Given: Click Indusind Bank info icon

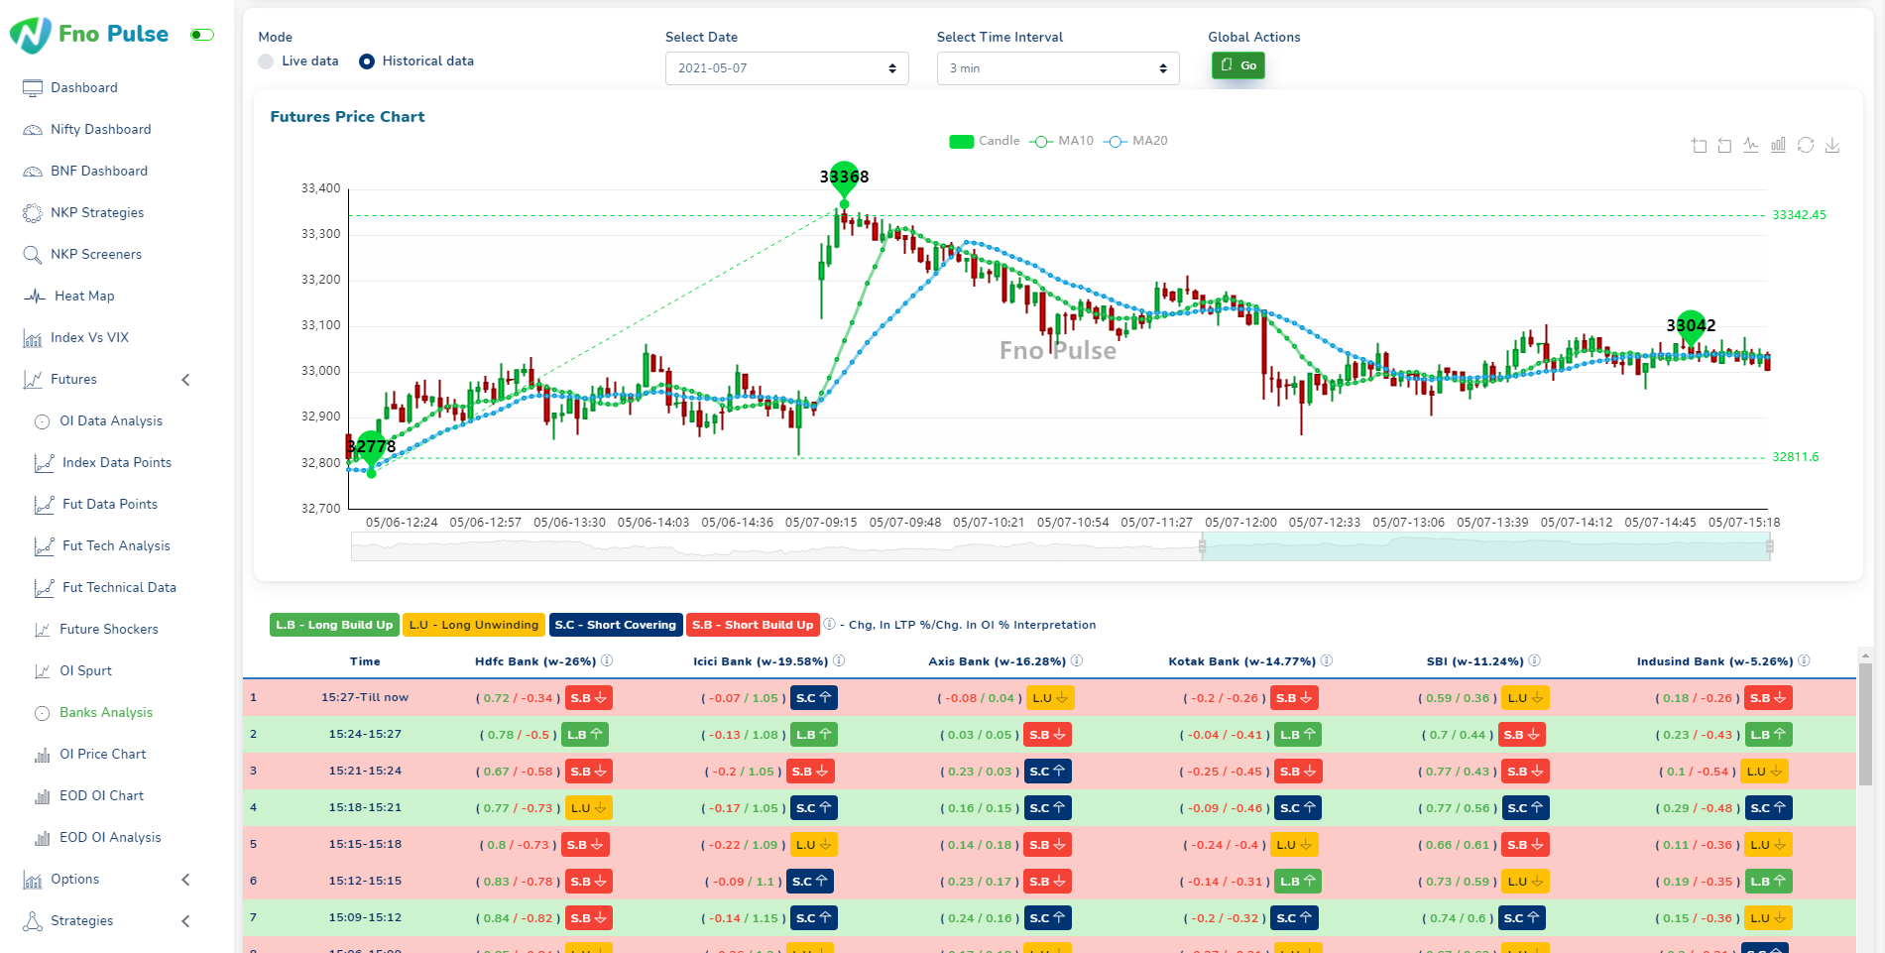Looking at the screenshot, I should click(x=1804, y=660).
